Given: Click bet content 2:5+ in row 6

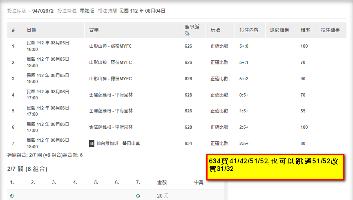Looking at the screenshot, I should [244, 127].
